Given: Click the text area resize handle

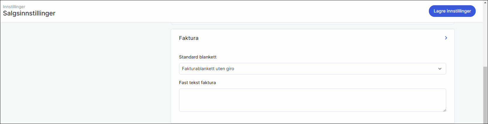Looking at the screenshot, I should click(444, 110).
